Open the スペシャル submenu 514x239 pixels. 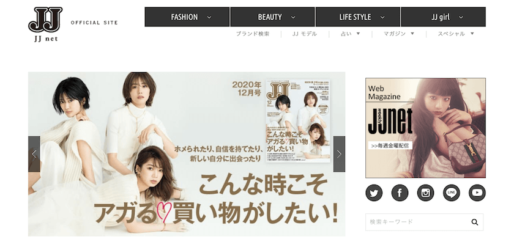(456, 34)
